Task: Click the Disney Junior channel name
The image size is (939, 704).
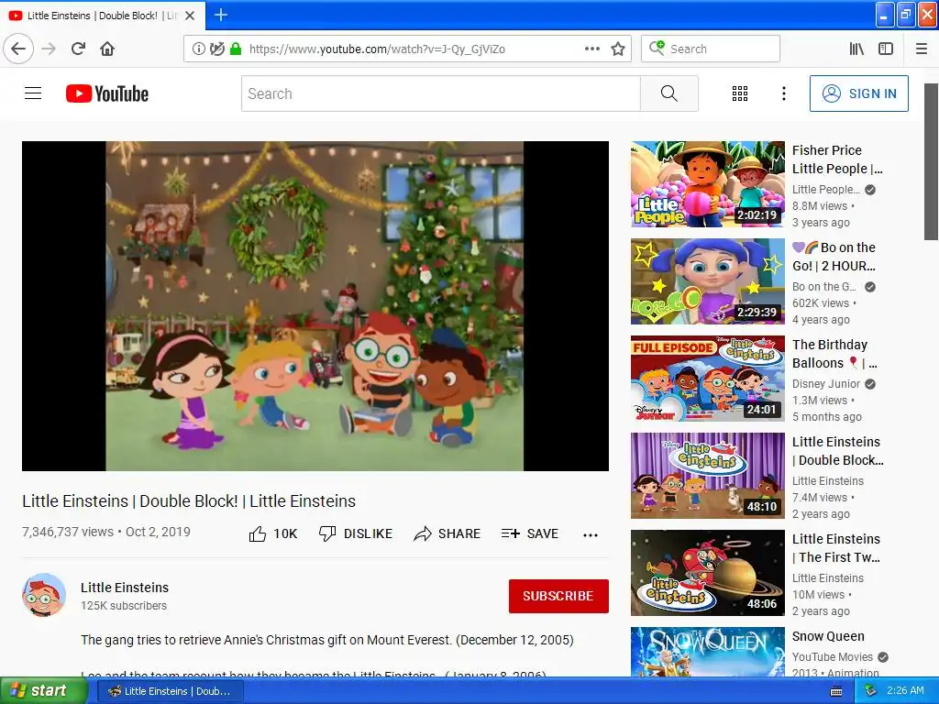Action: pos(826,384)
